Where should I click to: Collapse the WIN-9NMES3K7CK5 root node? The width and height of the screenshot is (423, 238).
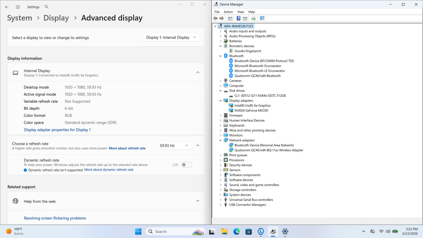tap(215, 26)
